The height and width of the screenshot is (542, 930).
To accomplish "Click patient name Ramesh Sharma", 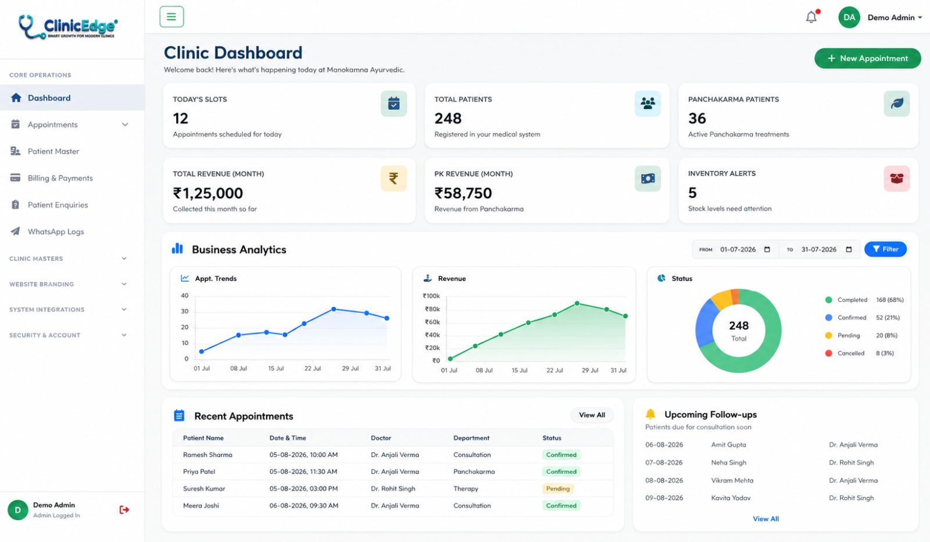I will [x=208, y=455].
